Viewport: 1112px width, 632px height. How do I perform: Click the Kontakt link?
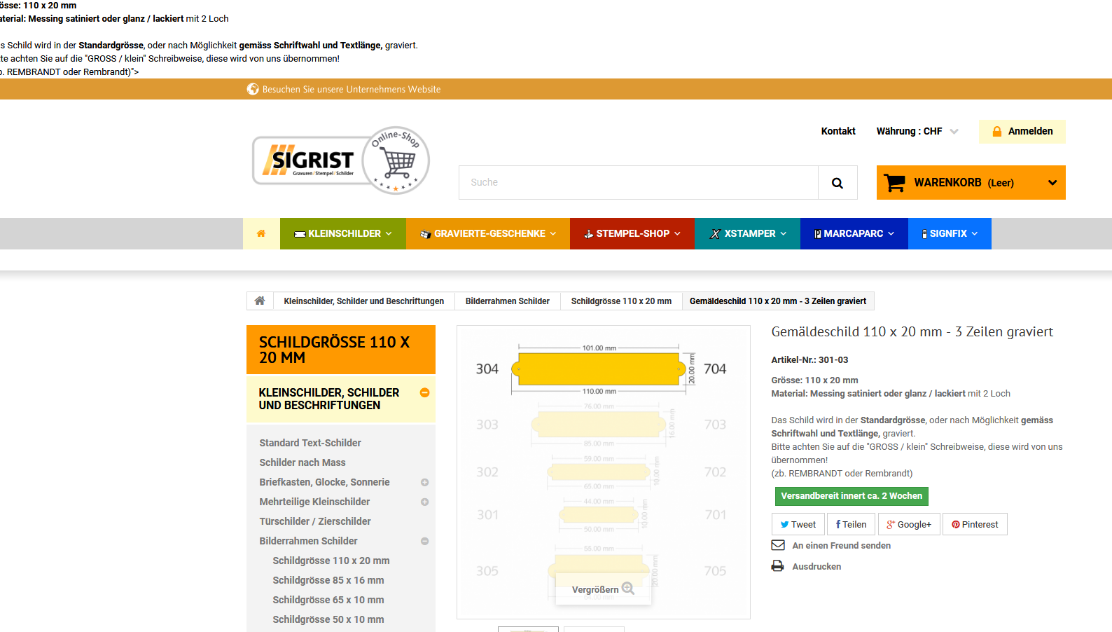(838, 131)
